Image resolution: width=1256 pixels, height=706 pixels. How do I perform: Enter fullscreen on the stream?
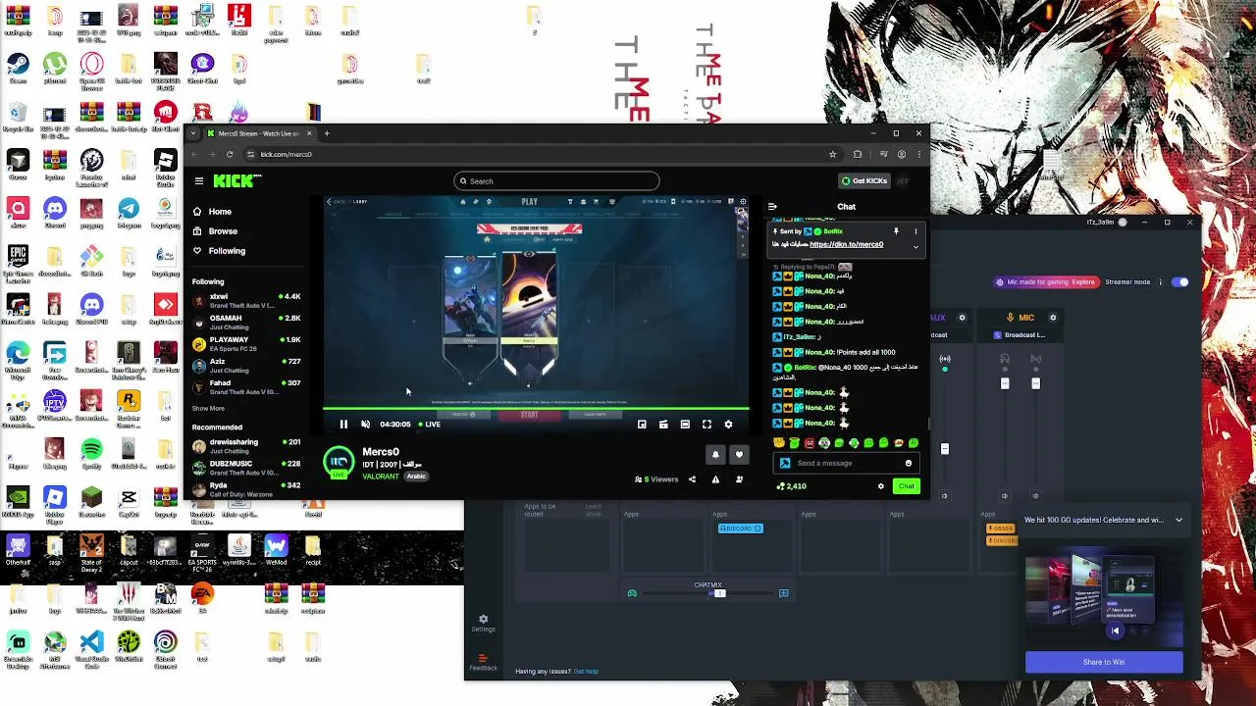point(706,425)
